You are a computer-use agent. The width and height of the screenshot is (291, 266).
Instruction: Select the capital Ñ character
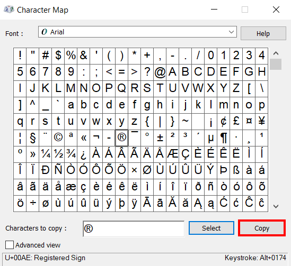58,171
